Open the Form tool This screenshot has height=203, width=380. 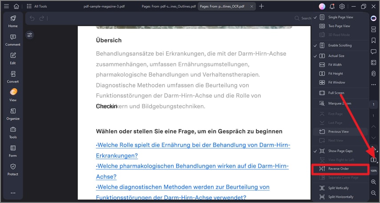click(x=13, y=151)
